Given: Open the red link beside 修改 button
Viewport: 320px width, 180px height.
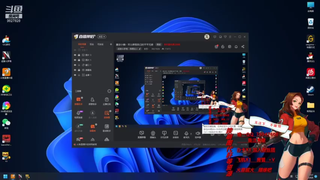Looking at the screenshot, I should click(172, 44).
